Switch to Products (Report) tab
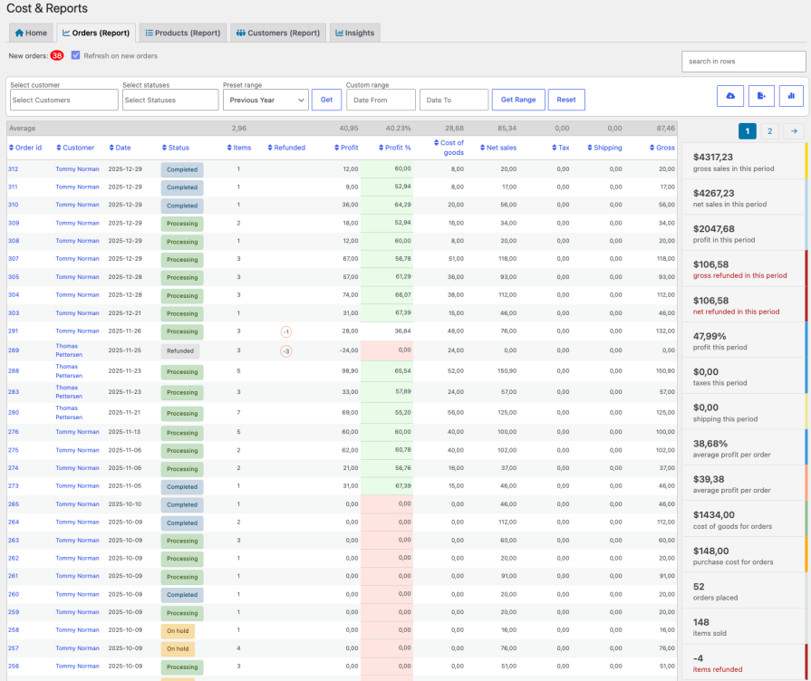 pos(183,33)
